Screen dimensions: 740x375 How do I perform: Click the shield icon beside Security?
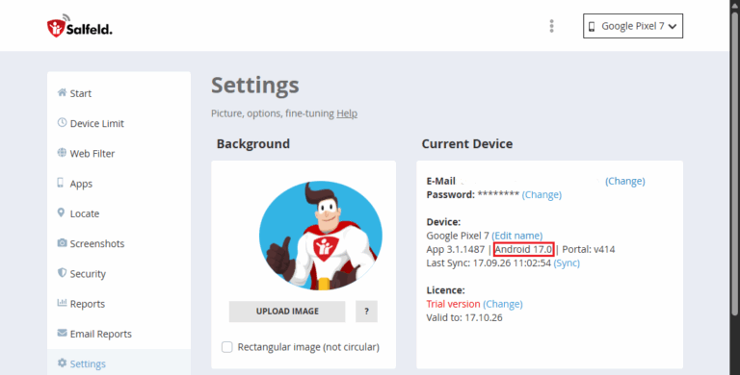[62, 273]
